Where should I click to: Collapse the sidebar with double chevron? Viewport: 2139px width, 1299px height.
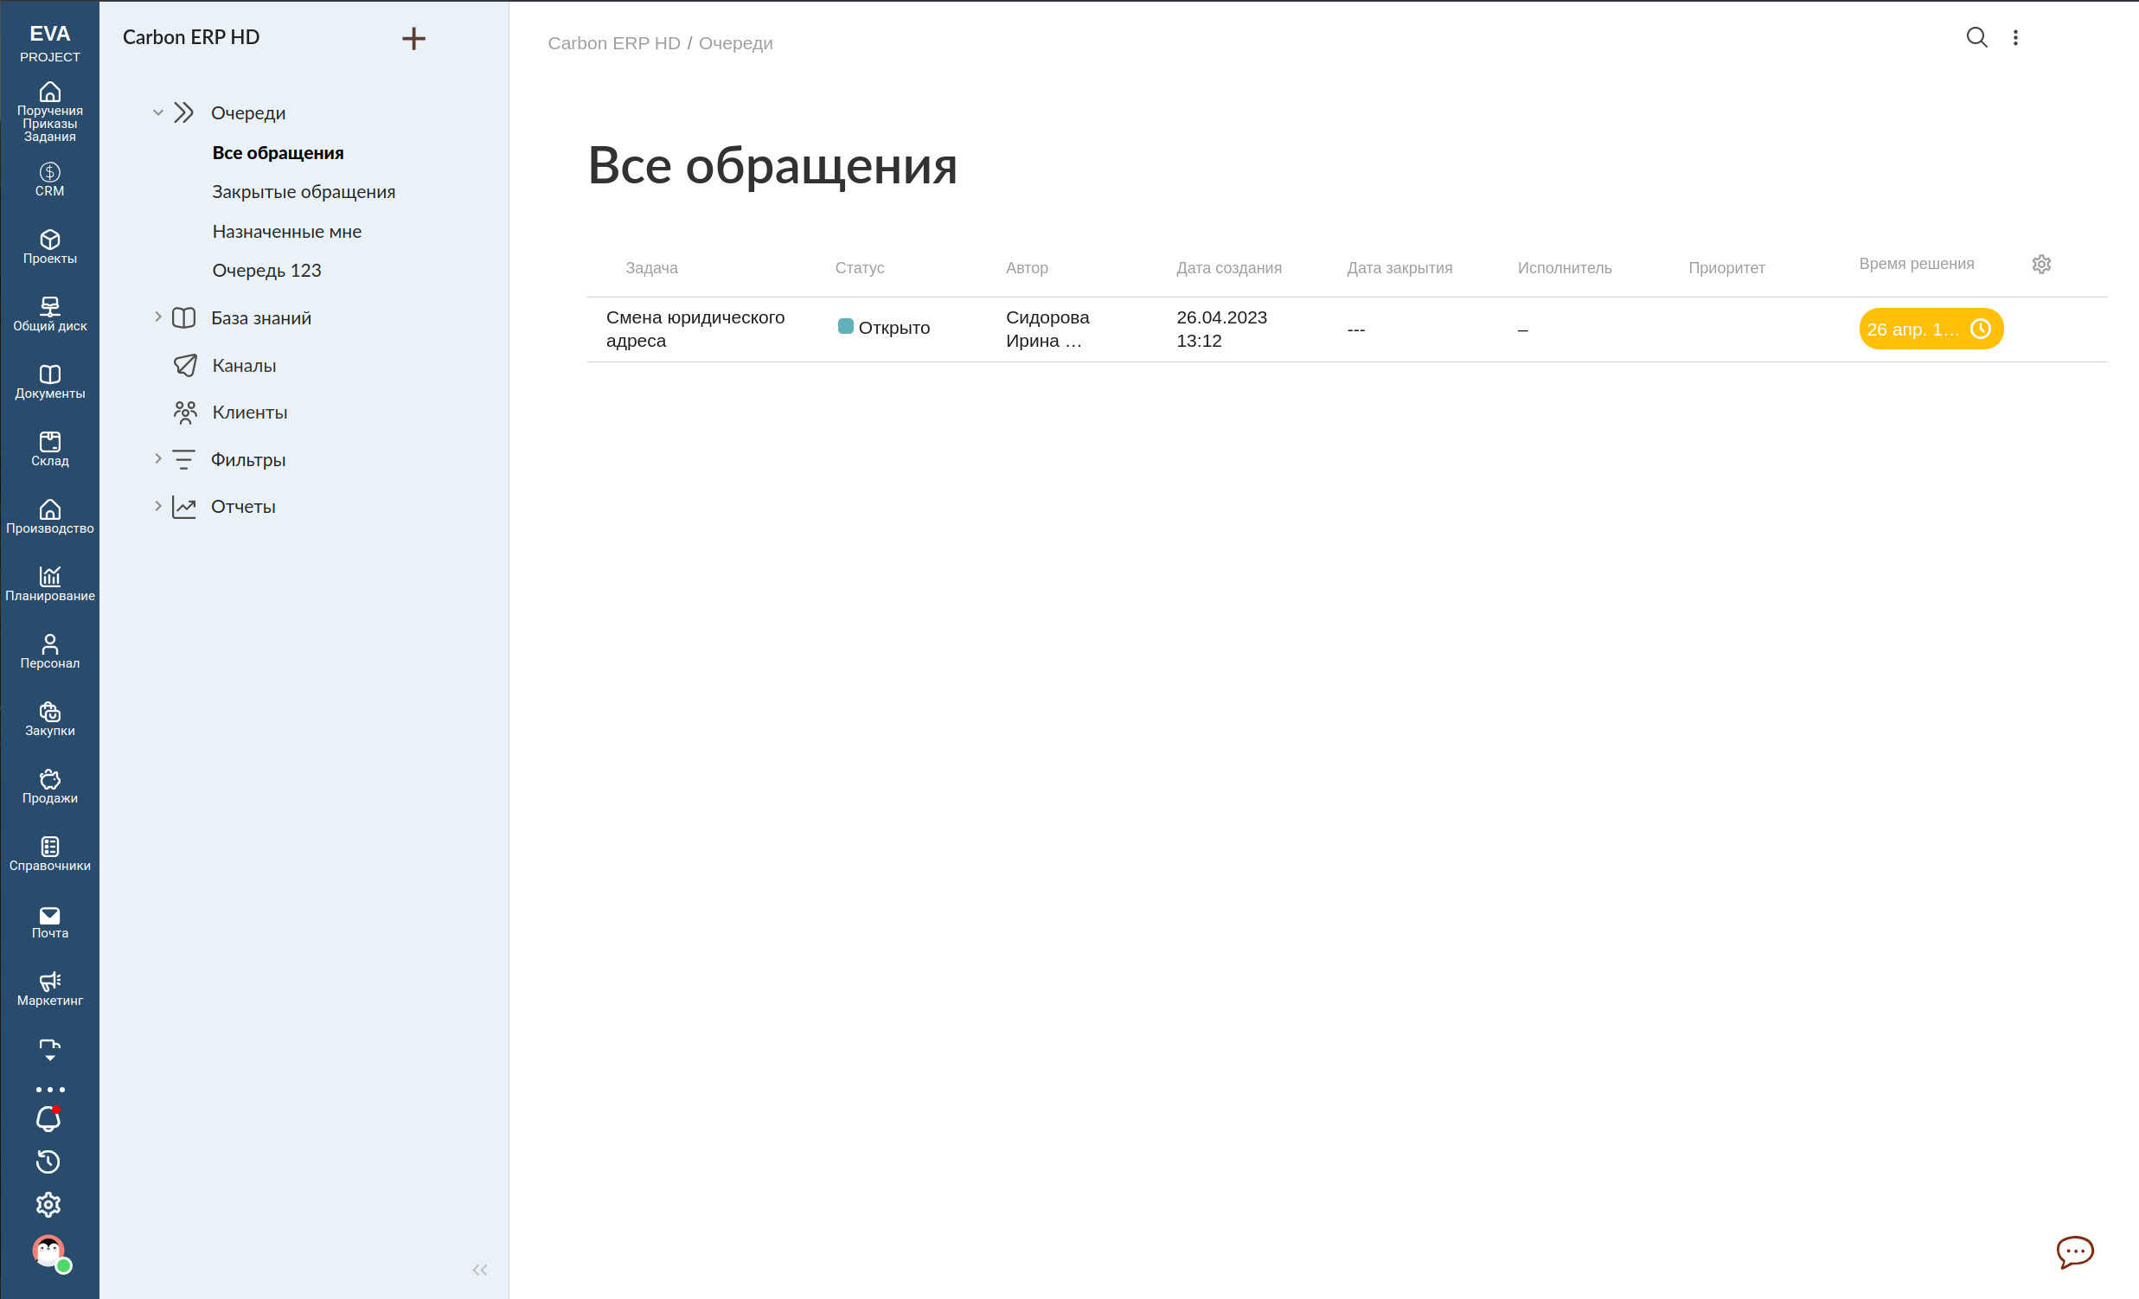pyautogui.click(x=480, y=1270)
